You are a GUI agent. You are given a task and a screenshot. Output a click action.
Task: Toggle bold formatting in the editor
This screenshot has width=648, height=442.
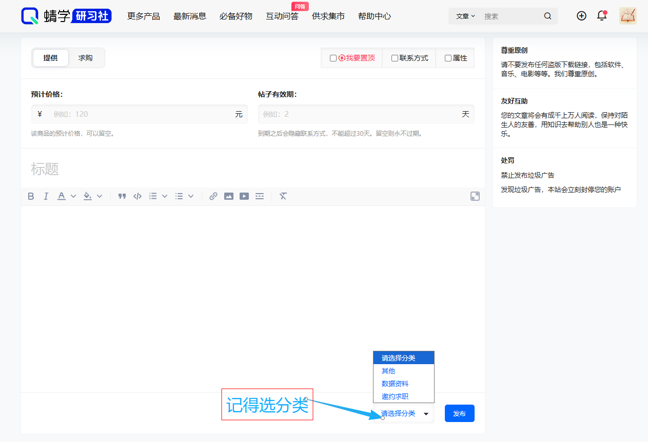coord(31,196)
